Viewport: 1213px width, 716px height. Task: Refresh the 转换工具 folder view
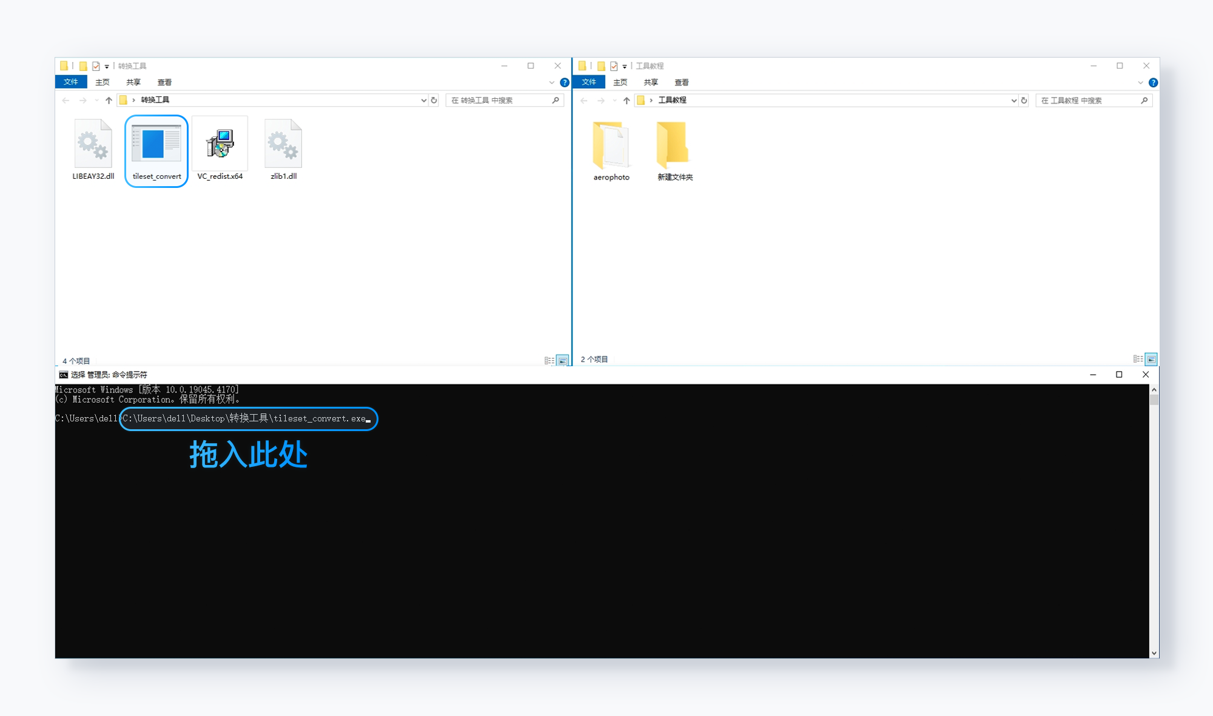point(434,100)
